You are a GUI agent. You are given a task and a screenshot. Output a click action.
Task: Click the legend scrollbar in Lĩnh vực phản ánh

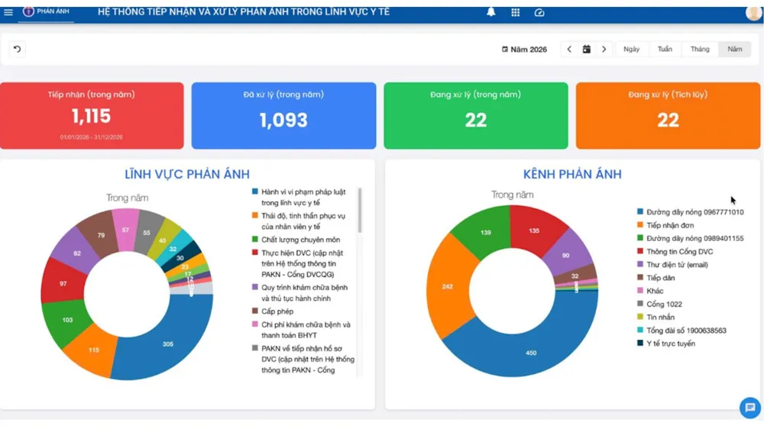click(x=360, y=211)
